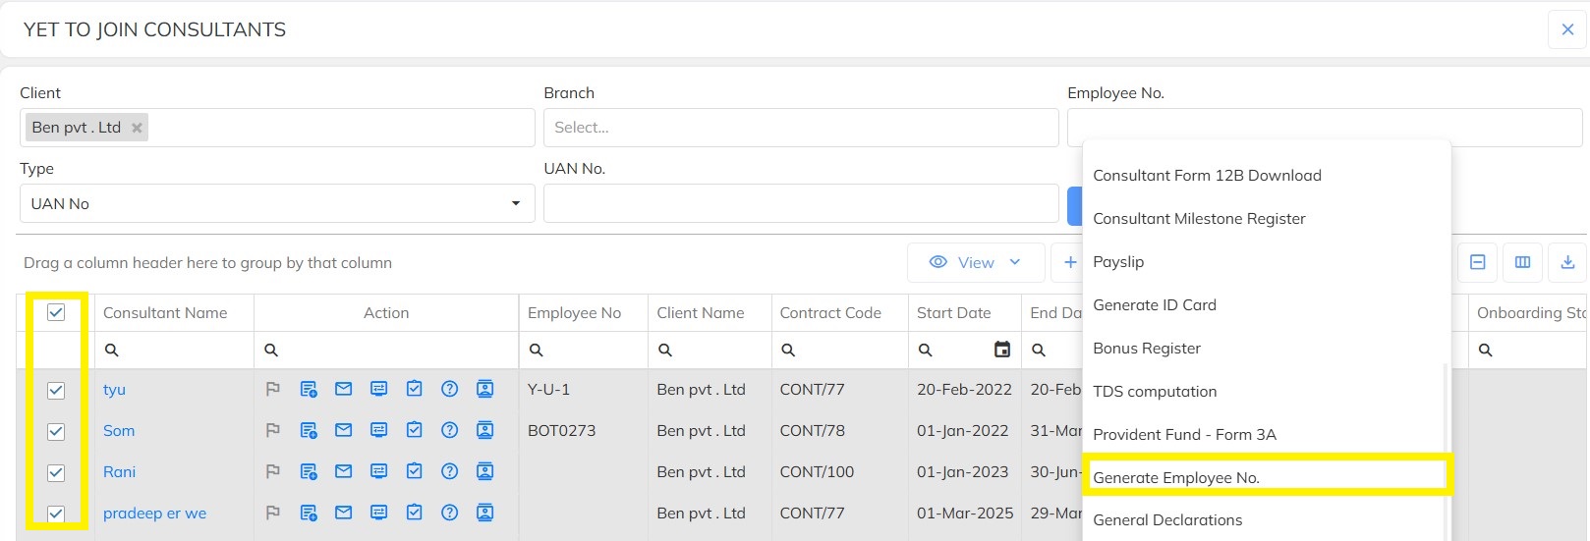The height and width of the screenshot is (541, 1590).
Task: Select Generate Employee No. from the menu
Action: tap(1175, 477)
